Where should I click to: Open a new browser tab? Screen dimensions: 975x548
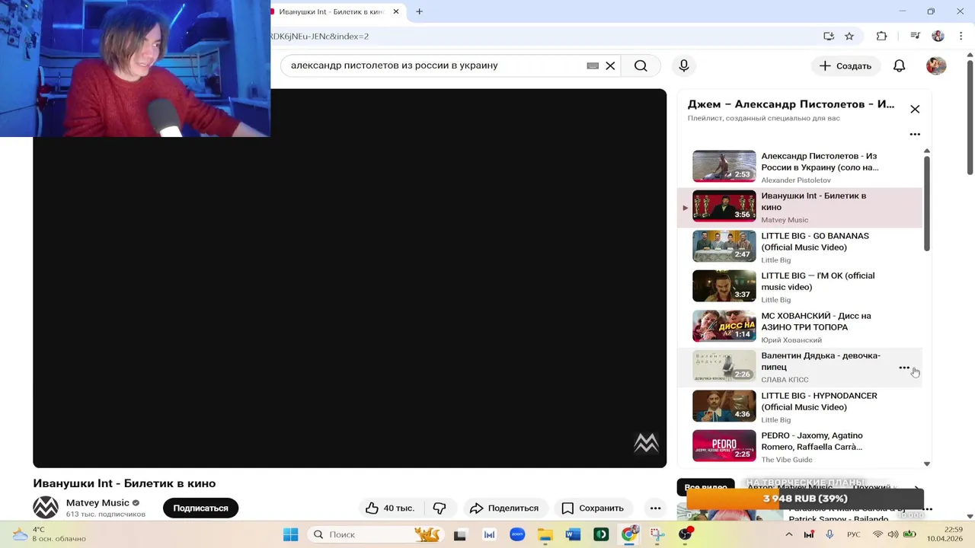click(419, 11)
